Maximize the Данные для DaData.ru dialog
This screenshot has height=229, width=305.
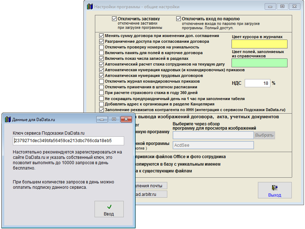pyautogui.click(x=114, y=119)
